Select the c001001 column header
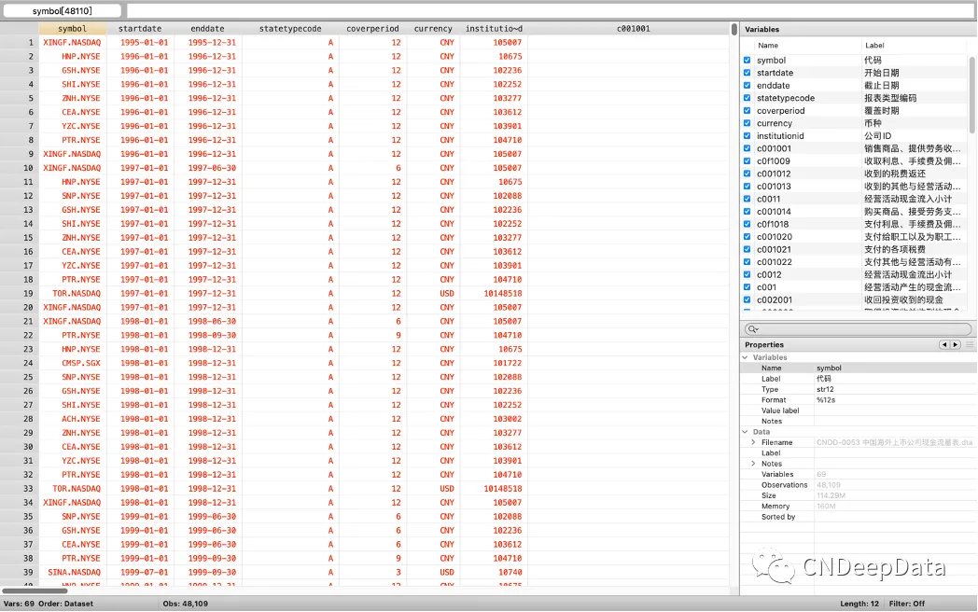Viewport: 978px width, 612px height. (633, 29)
